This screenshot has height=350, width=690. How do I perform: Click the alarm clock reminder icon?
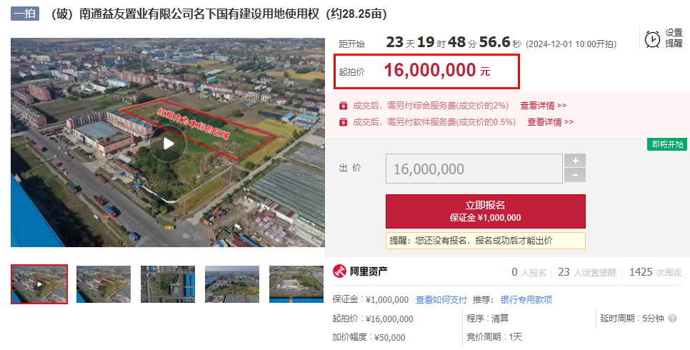(x=652, y=39)
